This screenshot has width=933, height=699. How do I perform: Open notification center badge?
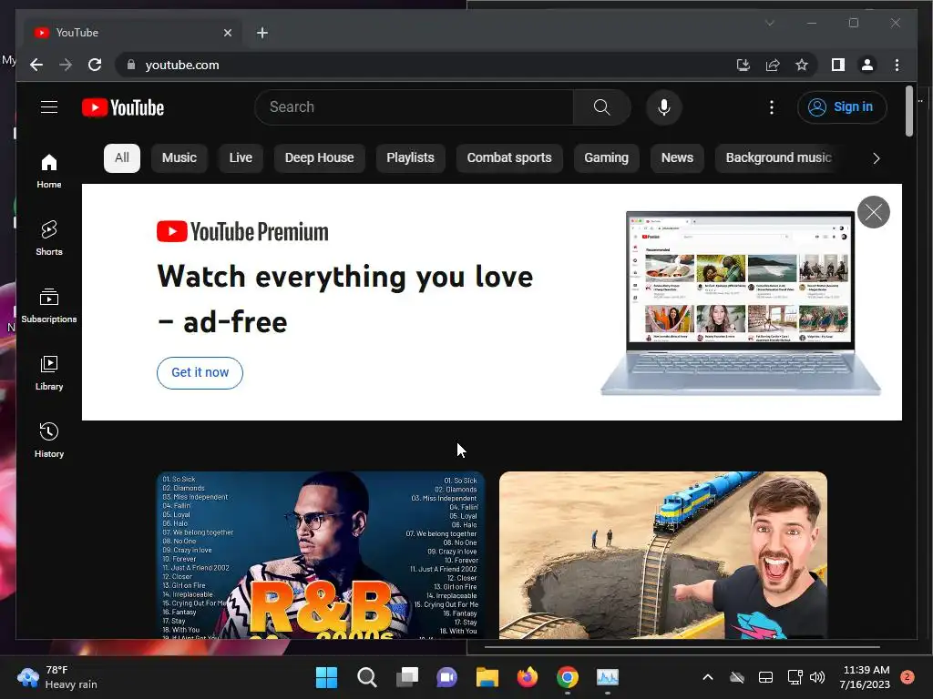(x=907, y=677)
